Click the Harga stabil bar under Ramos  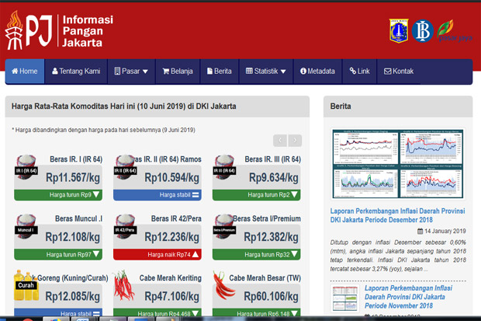[157, 195]
